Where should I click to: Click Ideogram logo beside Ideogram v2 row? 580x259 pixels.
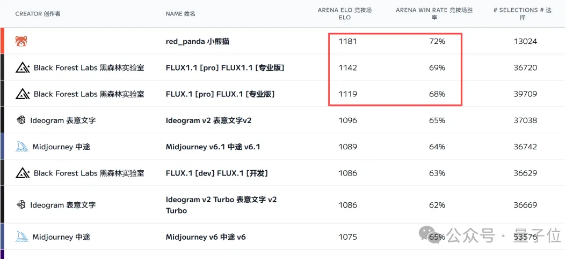21,120
